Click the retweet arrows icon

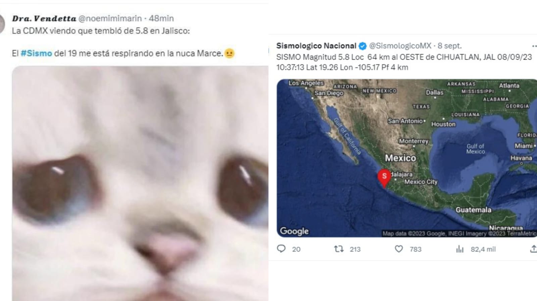click(339, 249)
